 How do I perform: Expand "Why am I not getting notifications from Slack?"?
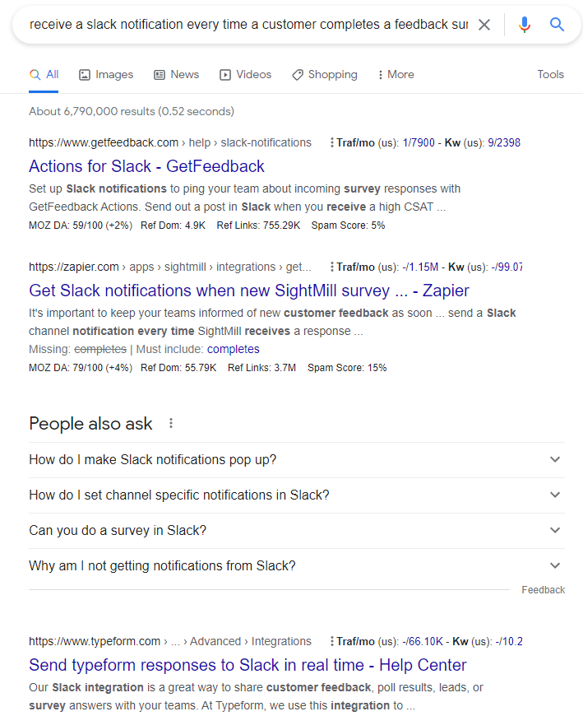point(296,566)
